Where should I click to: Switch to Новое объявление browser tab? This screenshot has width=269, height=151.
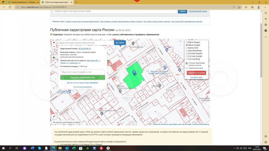point(23,2)
